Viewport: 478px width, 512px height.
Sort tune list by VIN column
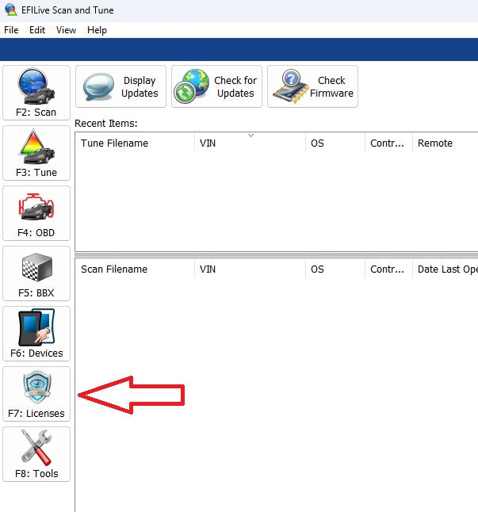pos(250,143)
